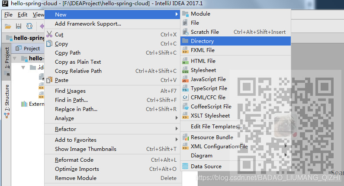Open the File menu

pos(8,15)
